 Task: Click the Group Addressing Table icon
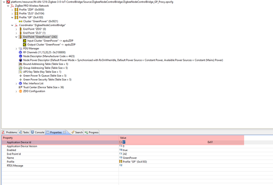[21, 68]
